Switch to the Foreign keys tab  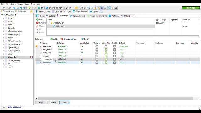pos(78,16)
